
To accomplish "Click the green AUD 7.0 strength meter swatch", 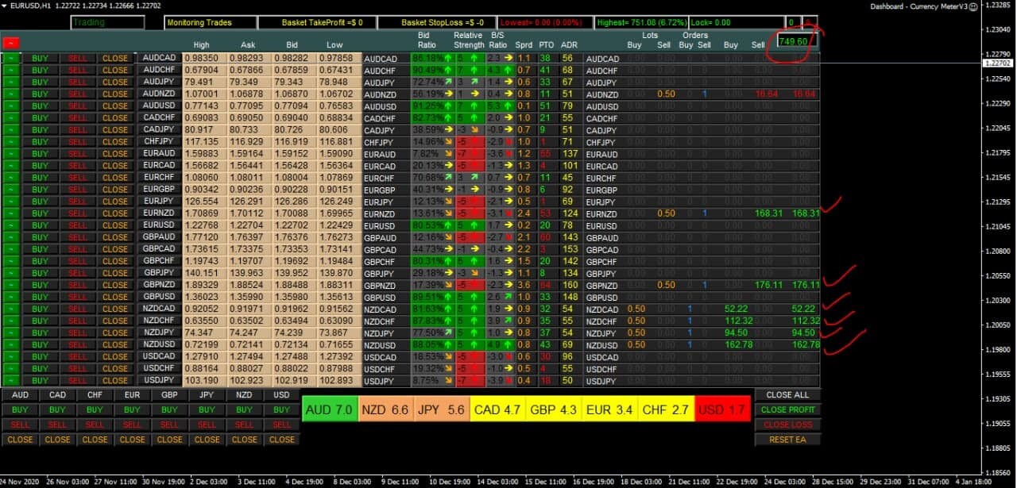I will [329, 409].
